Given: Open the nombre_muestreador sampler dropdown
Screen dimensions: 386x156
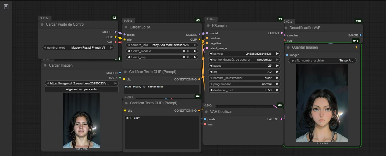Looking at the screenshot, I should tap(244, 78).
